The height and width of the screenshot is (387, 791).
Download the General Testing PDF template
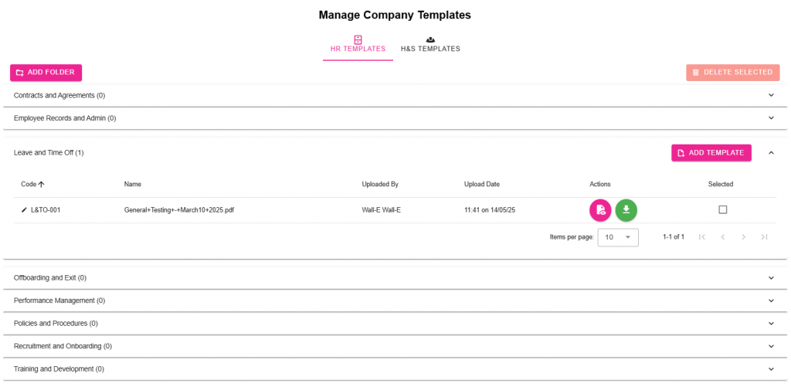(x=626, y=210)
